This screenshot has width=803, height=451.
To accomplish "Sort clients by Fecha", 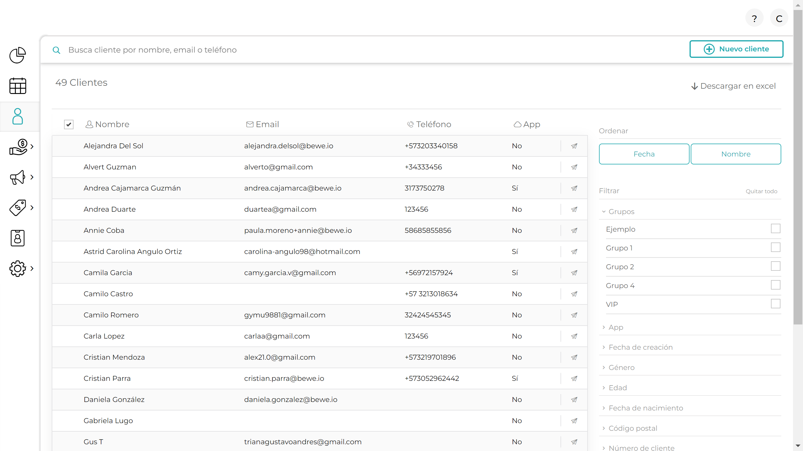I will [644, 154].
